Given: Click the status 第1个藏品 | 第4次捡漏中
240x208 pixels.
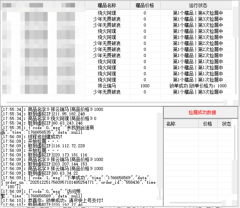Looking at the screenshot, I should tap(198, 13).
